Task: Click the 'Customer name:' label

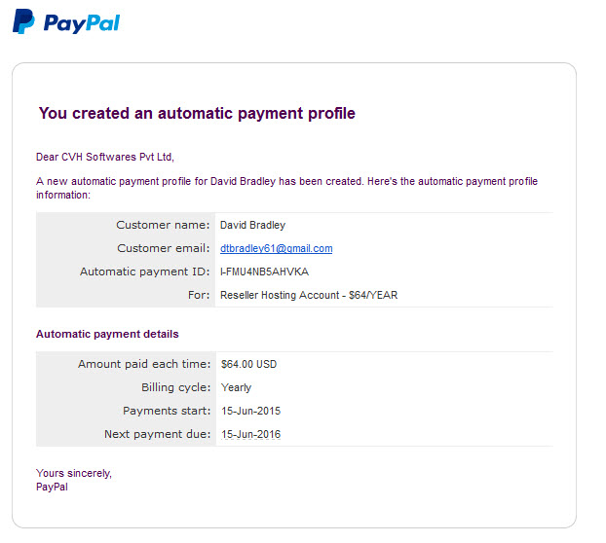Action: coord(163,225)
